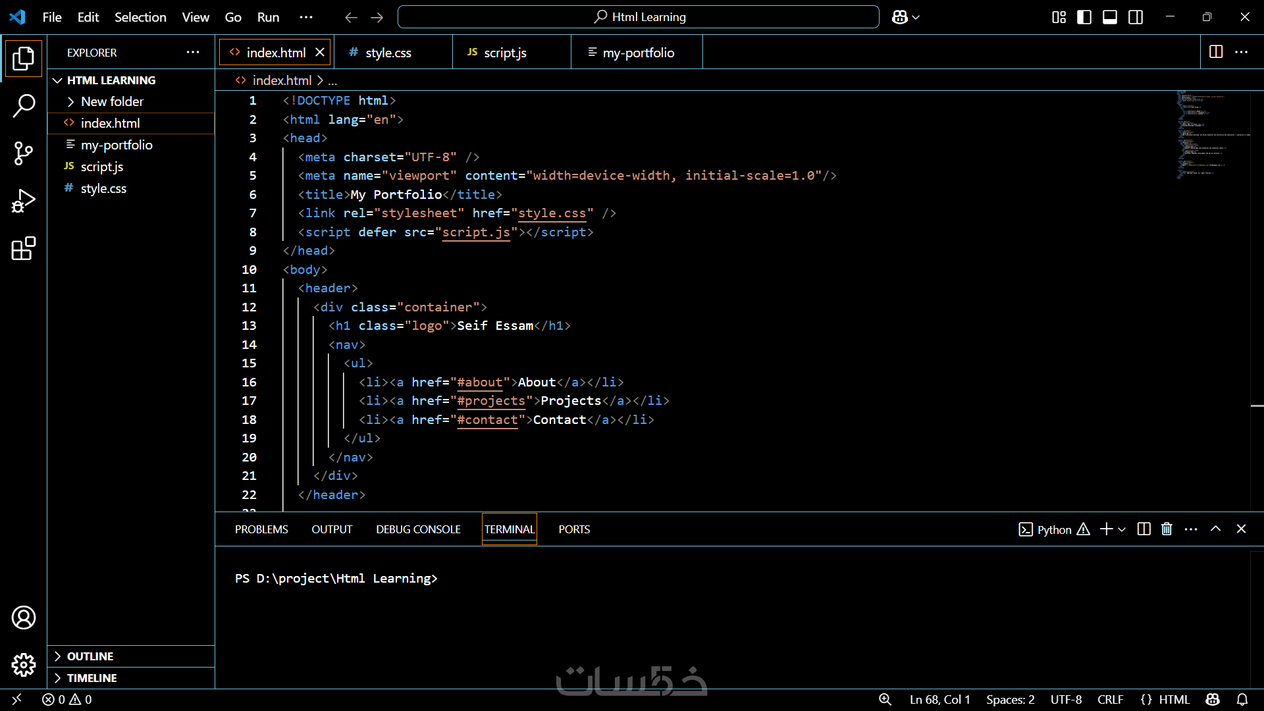Open the Accounts menu icon

24,618
